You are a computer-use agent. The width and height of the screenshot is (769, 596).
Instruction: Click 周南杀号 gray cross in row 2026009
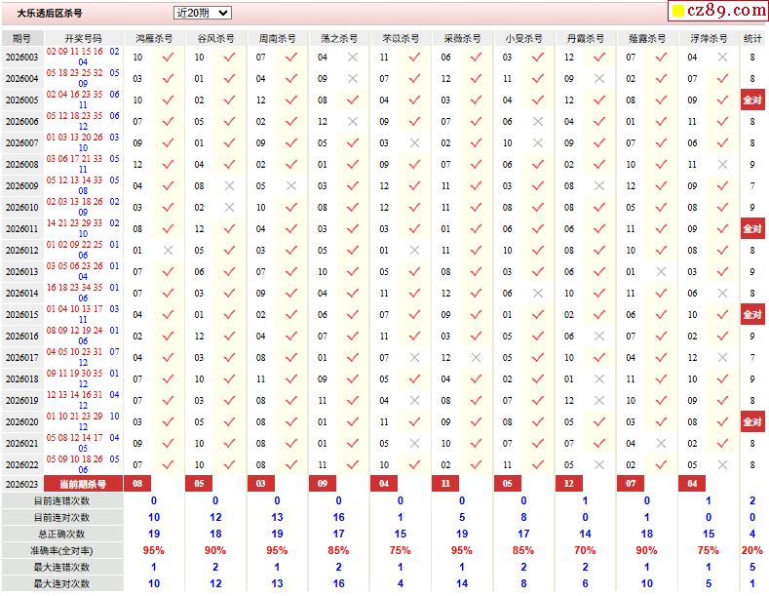click(291, 186)
